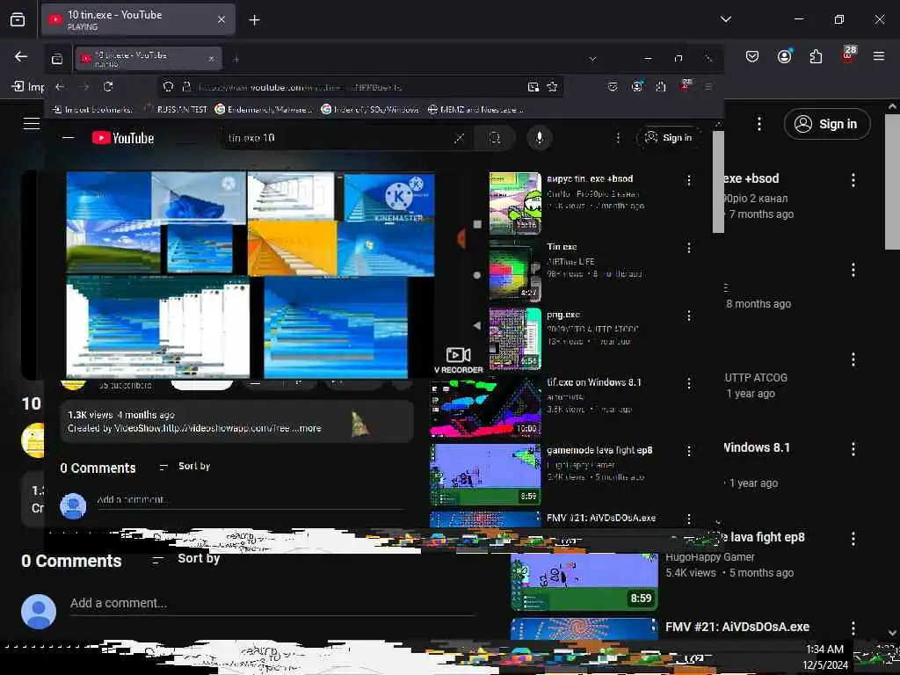This screenshot has width=900, height=675.
Task: Open 'RUSSIAN TEST' bookmark
Action: (176, 109)
